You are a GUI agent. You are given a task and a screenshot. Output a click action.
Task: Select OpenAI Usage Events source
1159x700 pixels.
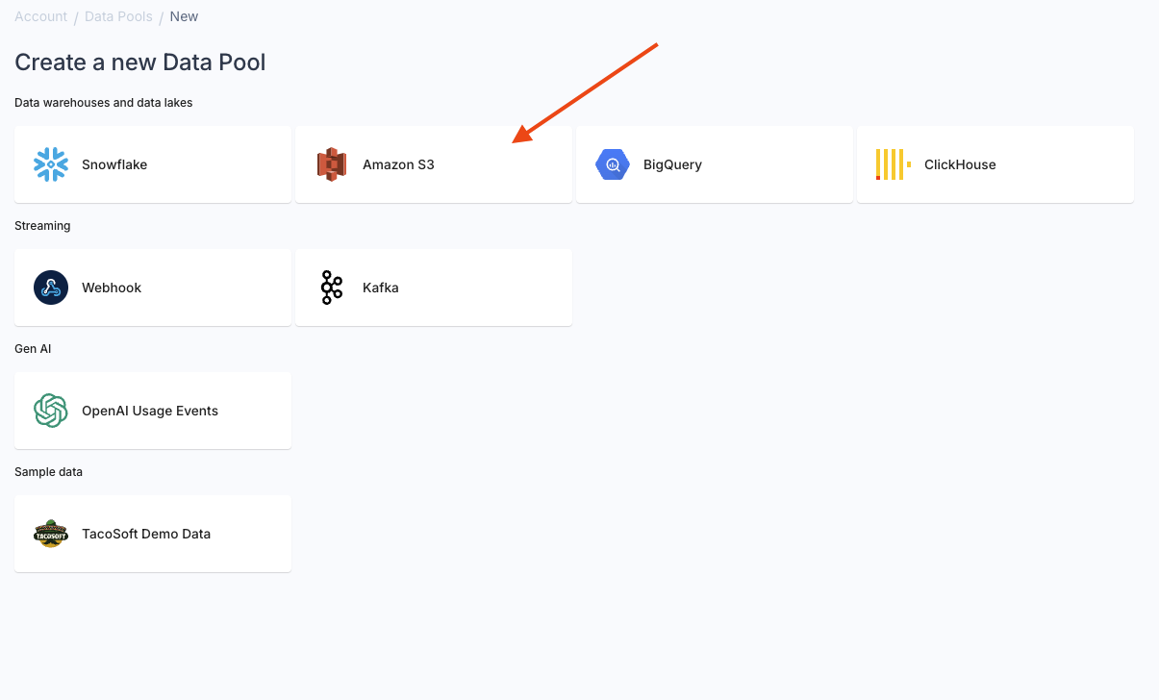click(152, 411)
